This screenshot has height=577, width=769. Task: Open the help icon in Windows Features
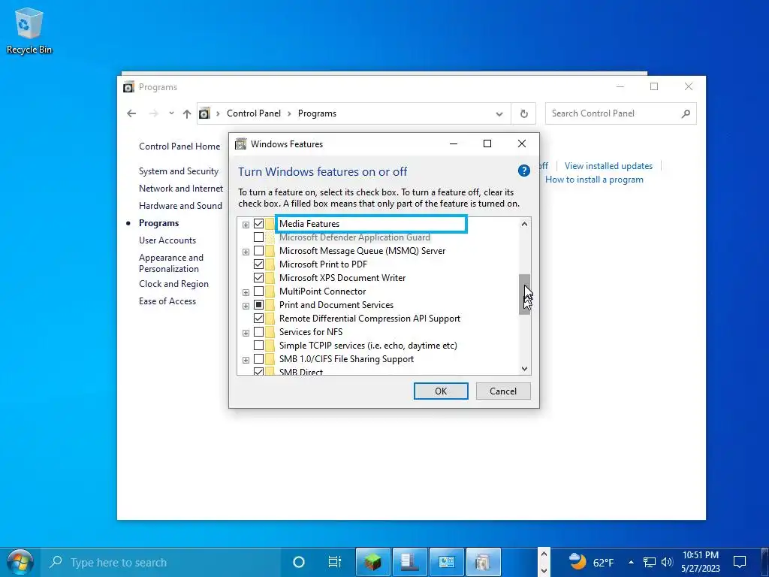(x=523, y=171)
